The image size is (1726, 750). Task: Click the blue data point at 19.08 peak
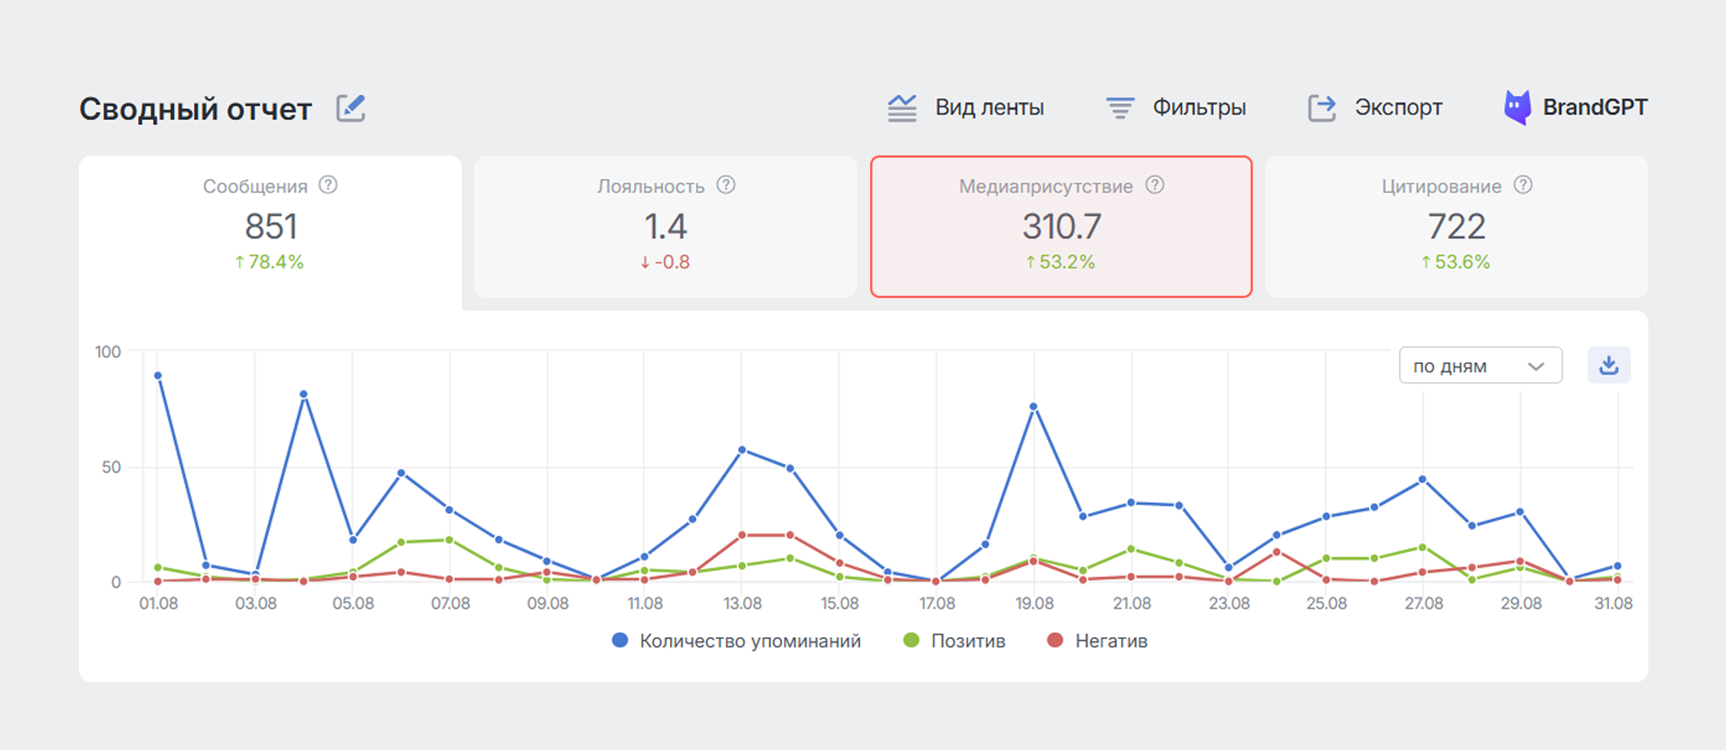[x=1033, y=406]
